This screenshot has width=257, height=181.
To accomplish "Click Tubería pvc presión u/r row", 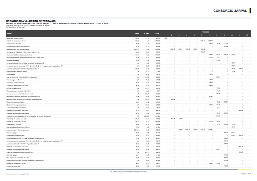I will (x=128, y=83).
